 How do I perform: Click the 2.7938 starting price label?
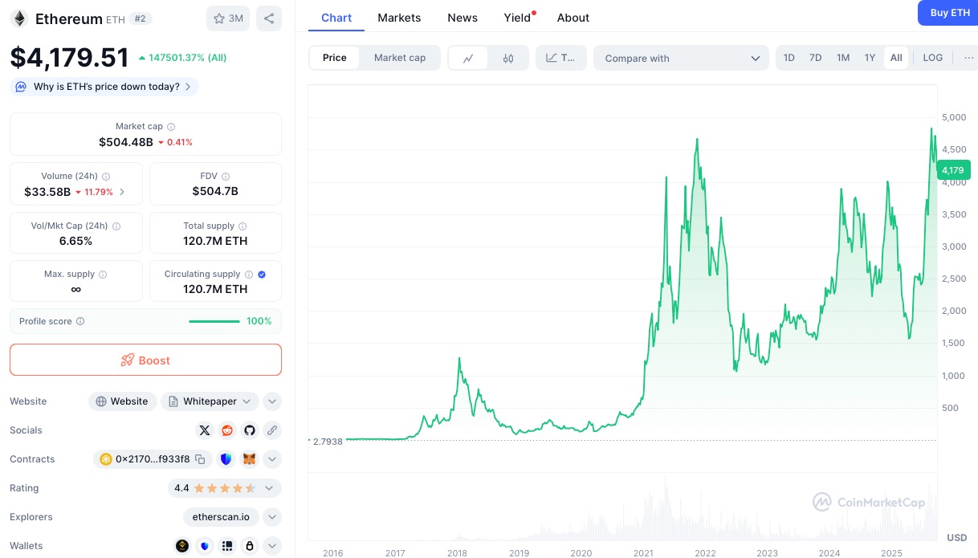point(327,442)
